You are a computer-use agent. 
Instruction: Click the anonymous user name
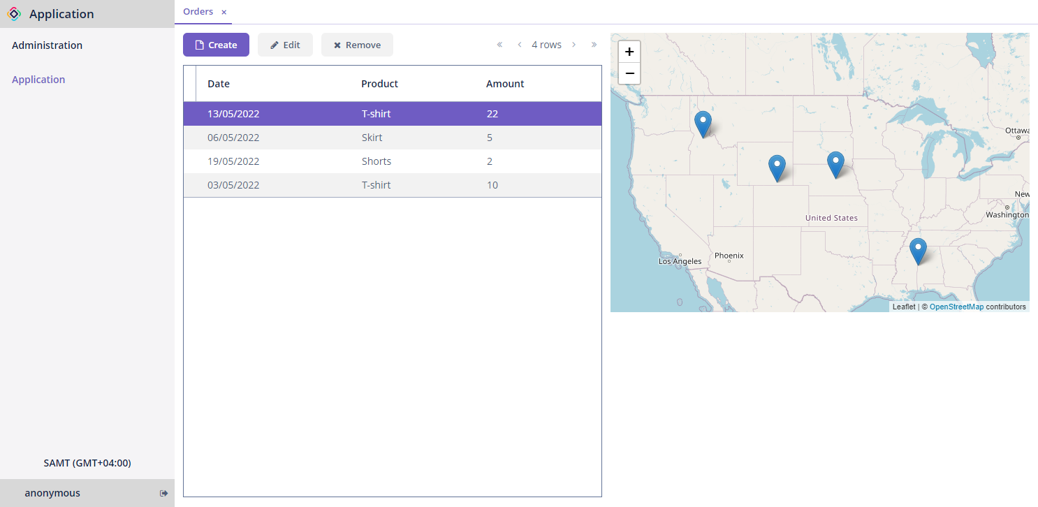(x=52, y=493)
